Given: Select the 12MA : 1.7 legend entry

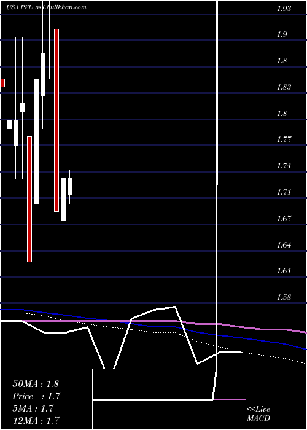Looking at the screenshot, I should pos(36,421).
